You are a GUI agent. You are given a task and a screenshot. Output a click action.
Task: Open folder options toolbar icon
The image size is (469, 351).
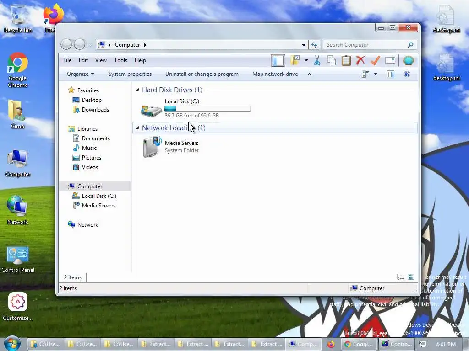[295, 60]
